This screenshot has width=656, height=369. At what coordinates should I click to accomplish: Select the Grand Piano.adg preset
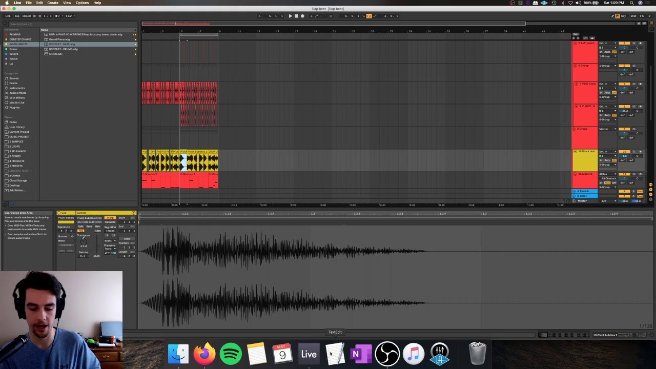(59, 39)
